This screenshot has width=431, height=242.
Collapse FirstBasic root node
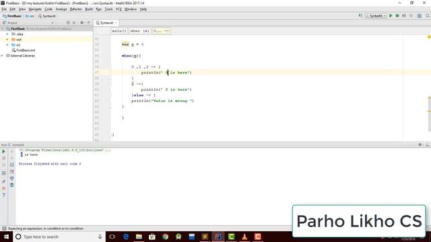coord(3,29)
